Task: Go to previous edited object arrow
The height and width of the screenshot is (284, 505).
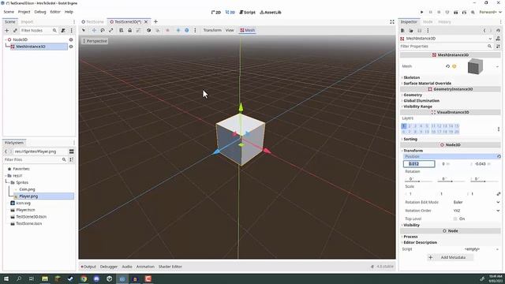Action: (484, 31)
